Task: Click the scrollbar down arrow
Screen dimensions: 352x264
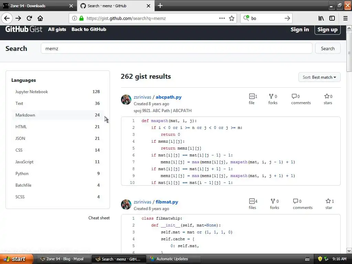Action: click(349, 251)
